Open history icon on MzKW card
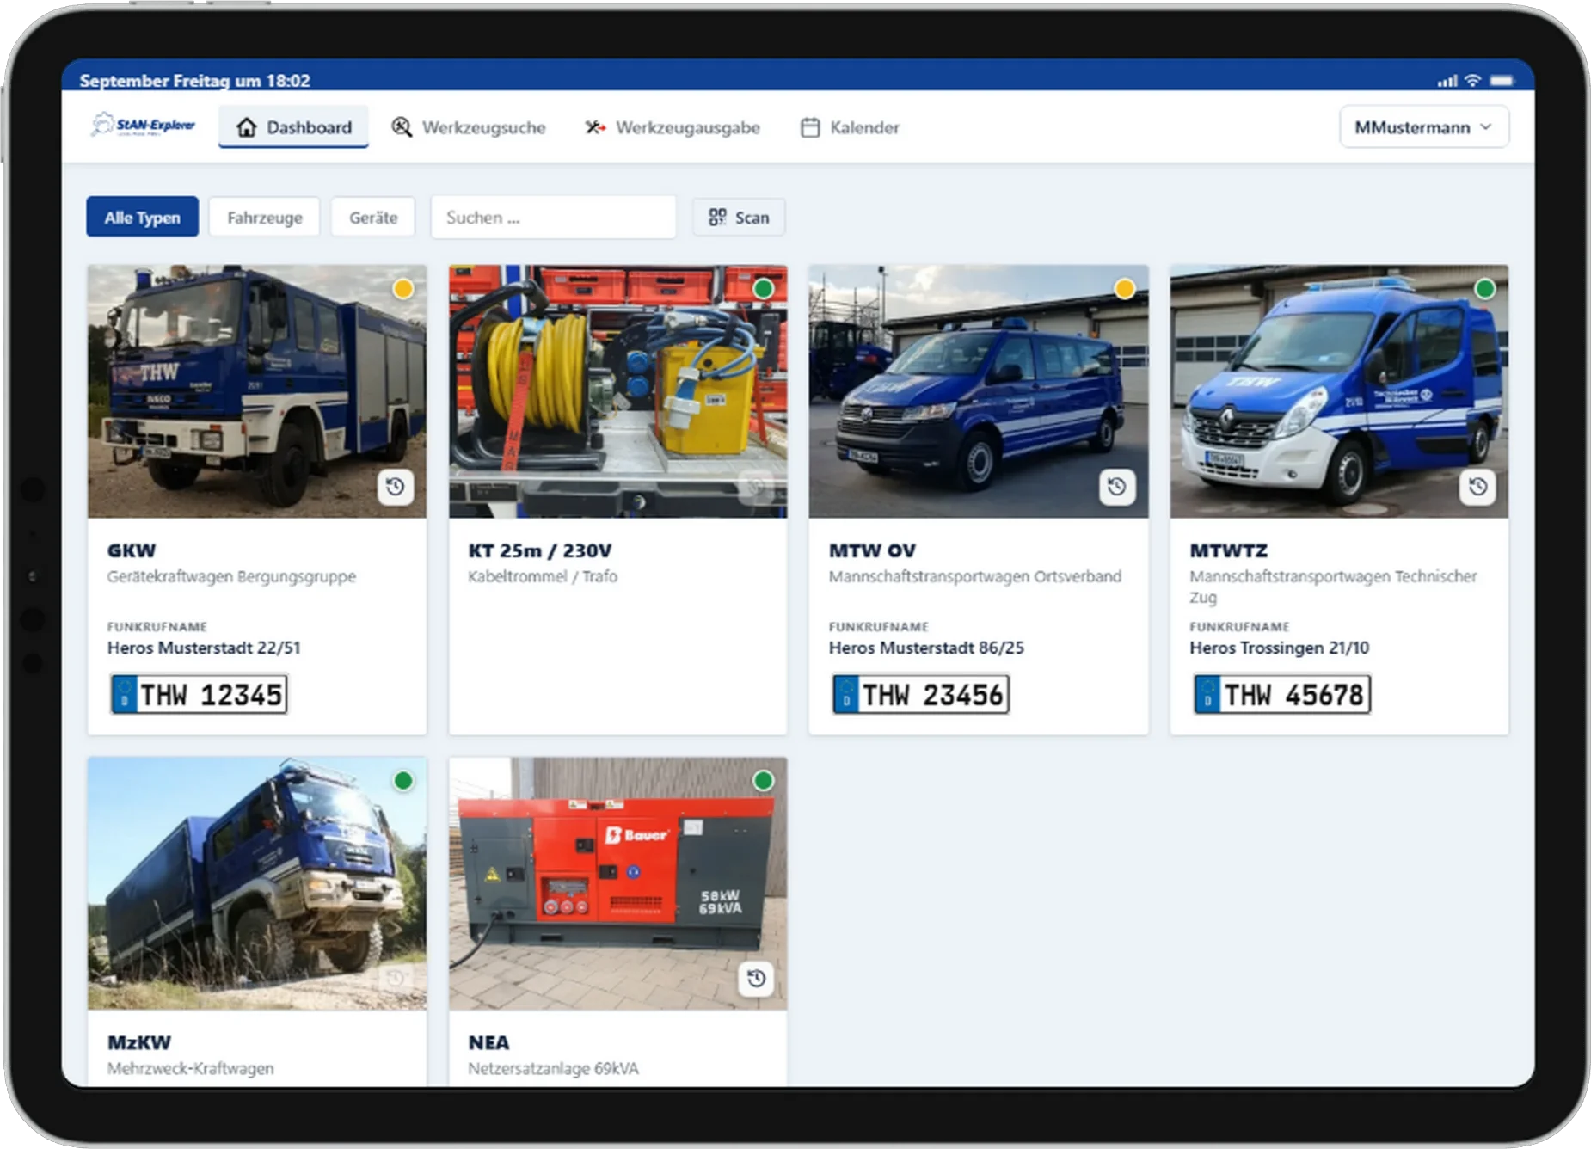1591x1149 pixels. coord(396,979)
